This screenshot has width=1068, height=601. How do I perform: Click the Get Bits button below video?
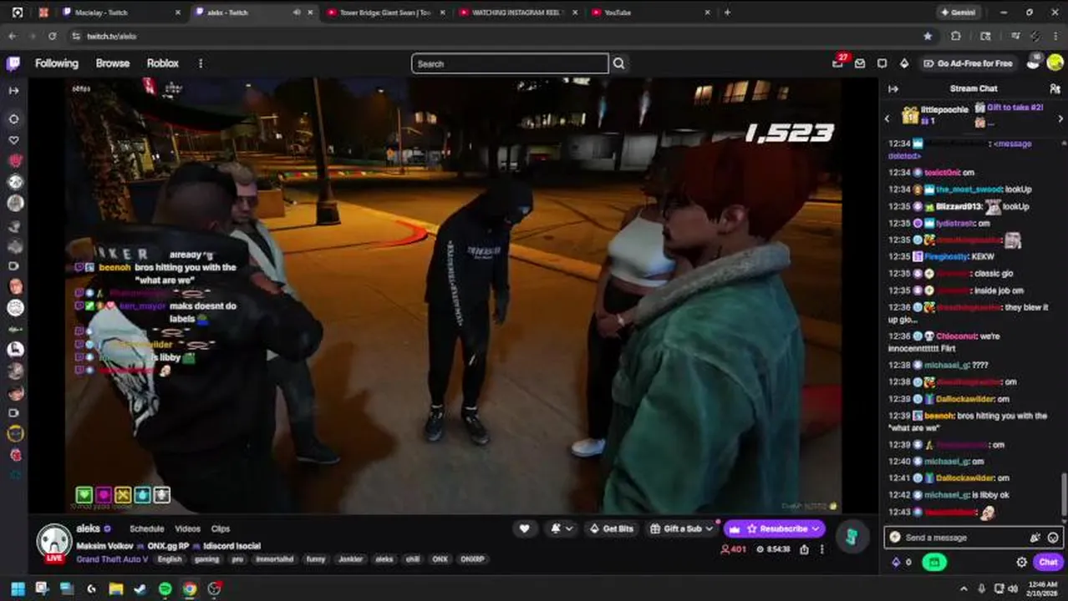point(611,528)
